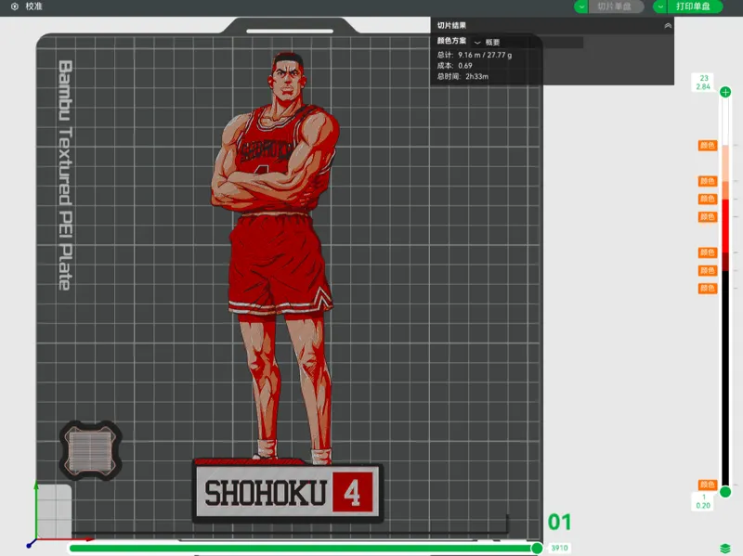
Task: Open the 校准 calibration tab
Action: [33, 6]
